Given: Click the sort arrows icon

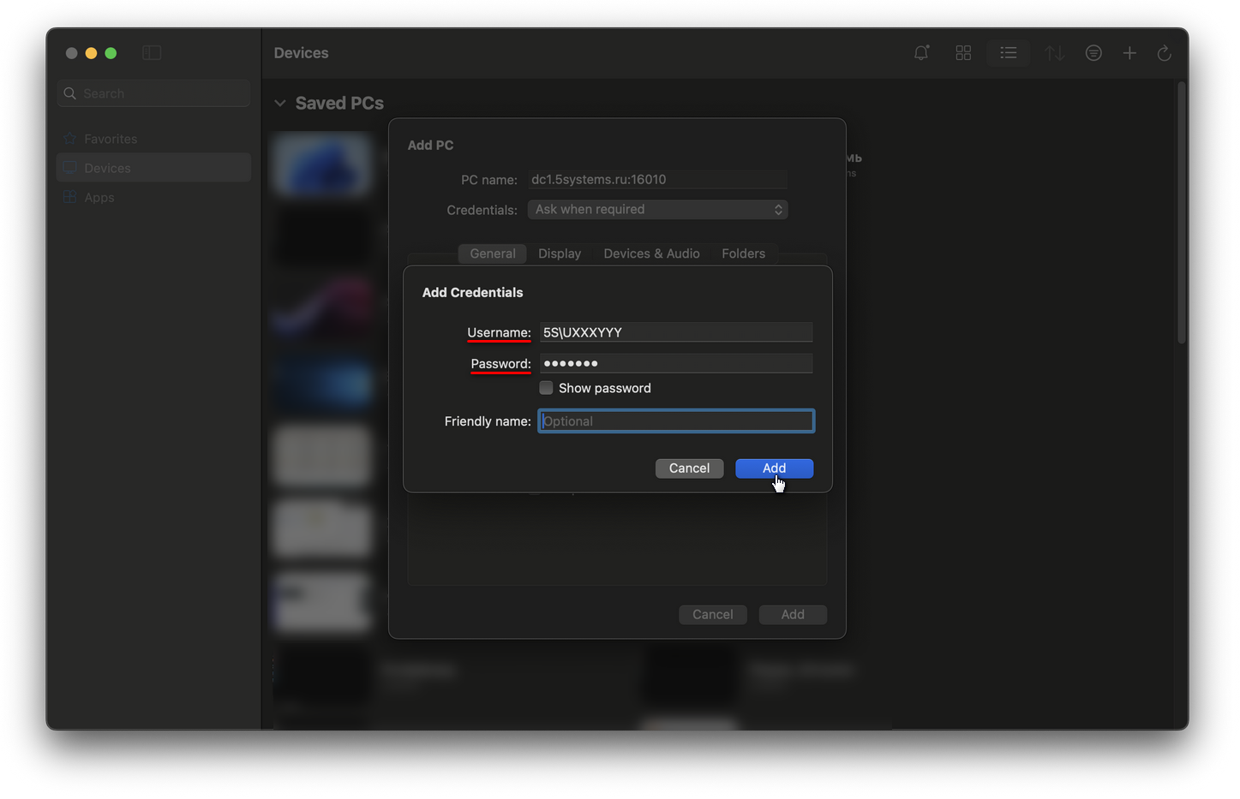Looking at the screenshot, I should (x=1054, y=53).
